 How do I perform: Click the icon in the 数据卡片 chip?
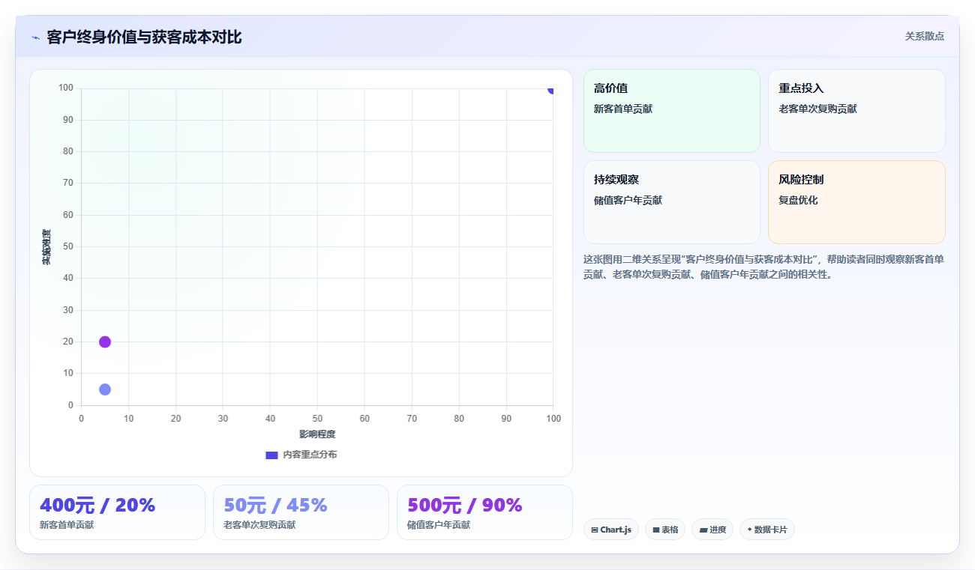point(749,530)
